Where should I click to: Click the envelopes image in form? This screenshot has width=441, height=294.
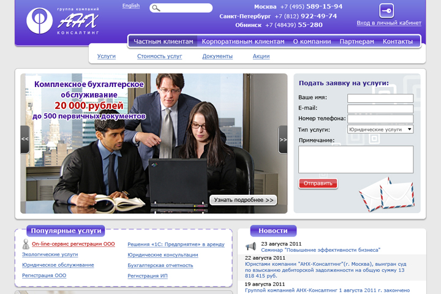point(386,194)
